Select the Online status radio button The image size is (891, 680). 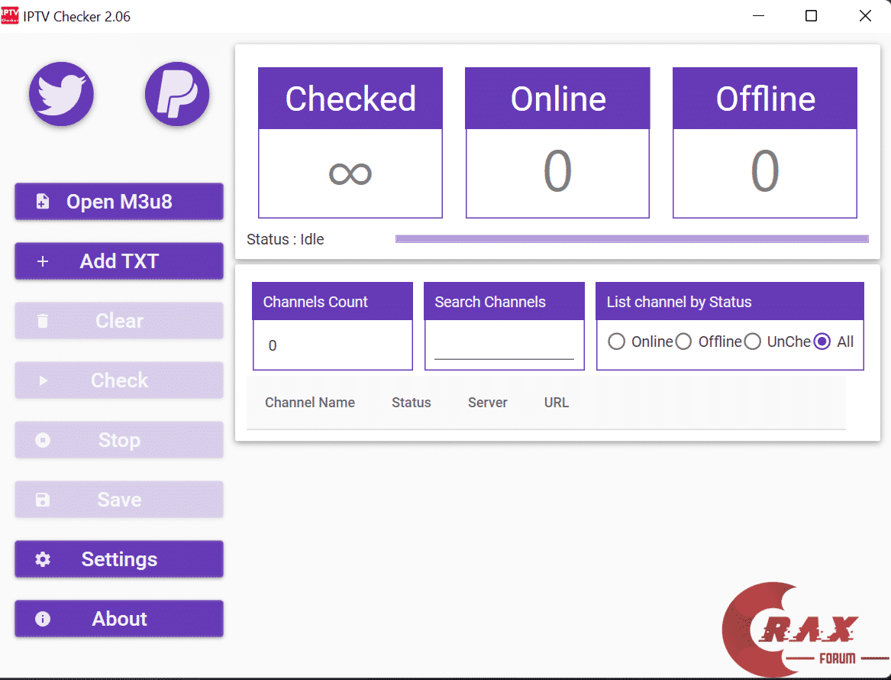pos(617,342)
